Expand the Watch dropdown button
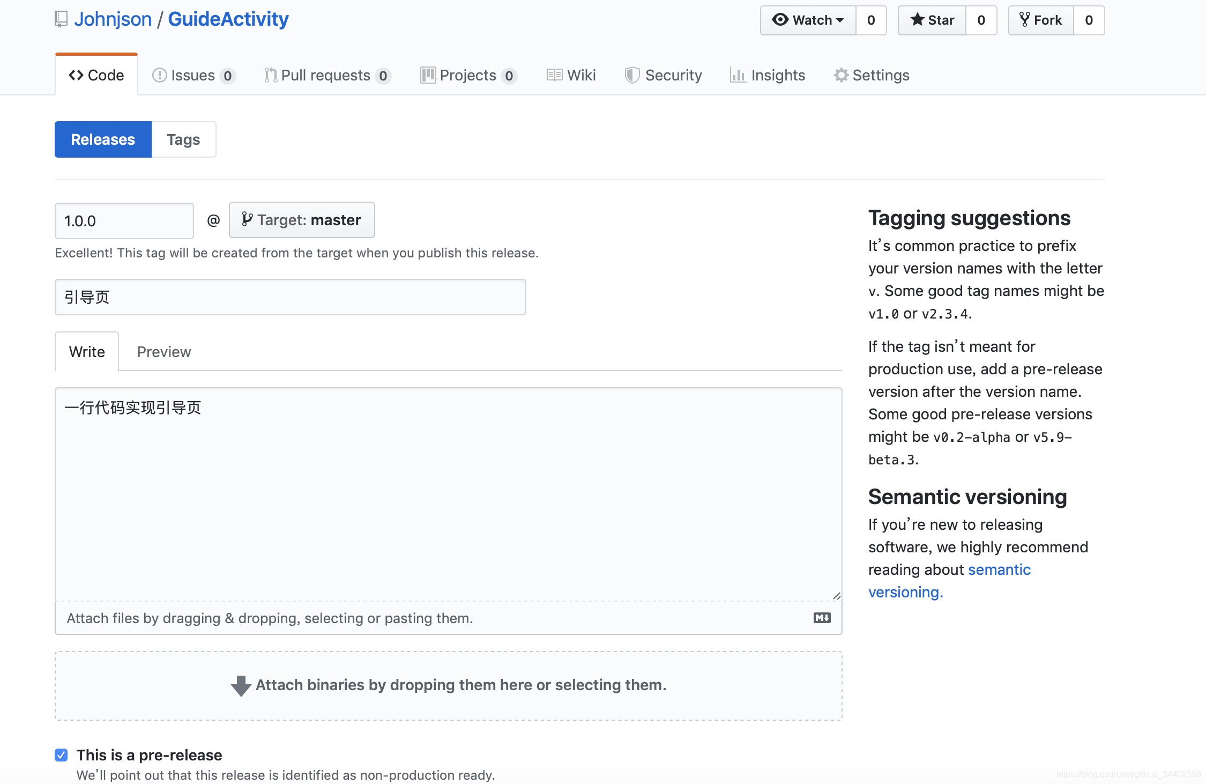This screenshot has width=1206, height=784. coord(808,20)
